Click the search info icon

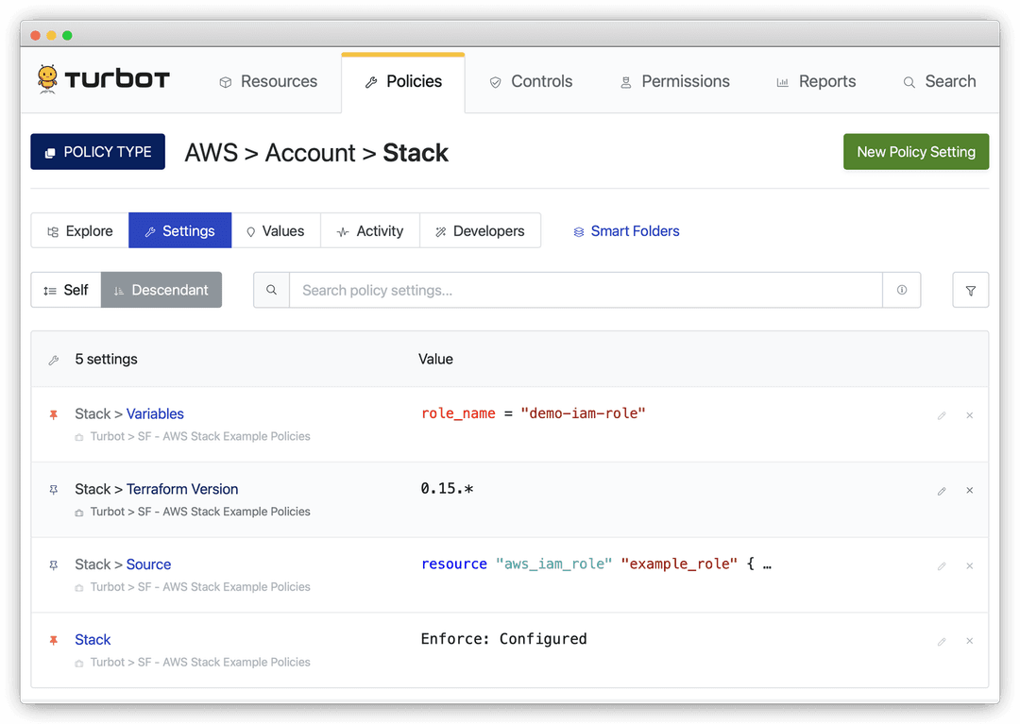(x=902, y=290)
